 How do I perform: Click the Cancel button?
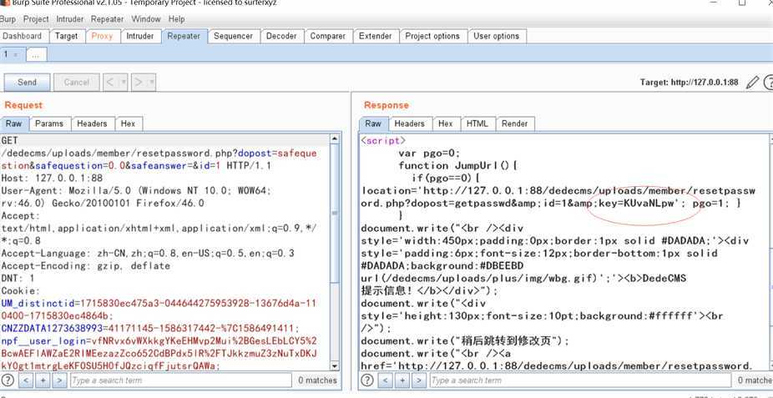point(77,83)
